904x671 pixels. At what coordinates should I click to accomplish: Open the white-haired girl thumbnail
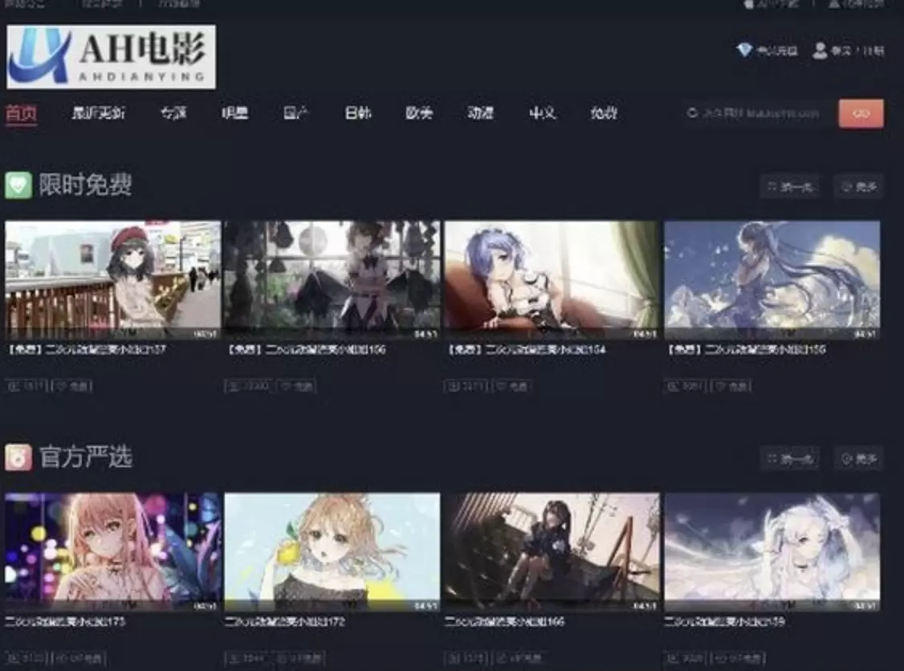(772, 551)
